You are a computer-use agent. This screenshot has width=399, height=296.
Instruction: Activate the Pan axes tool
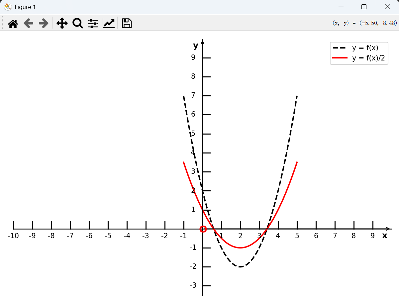[x=62, y=24]
